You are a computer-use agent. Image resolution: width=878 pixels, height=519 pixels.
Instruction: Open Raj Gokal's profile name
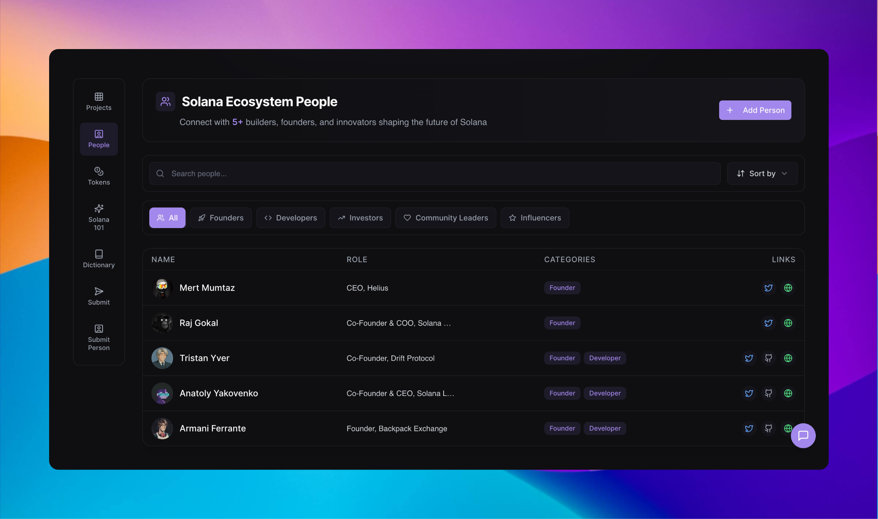click(x=199, y=323)
